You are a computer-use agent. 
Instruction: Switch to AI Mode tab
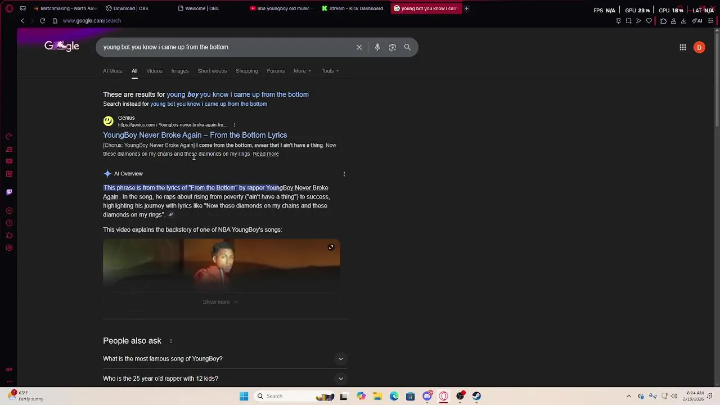[x=112, y=71]
